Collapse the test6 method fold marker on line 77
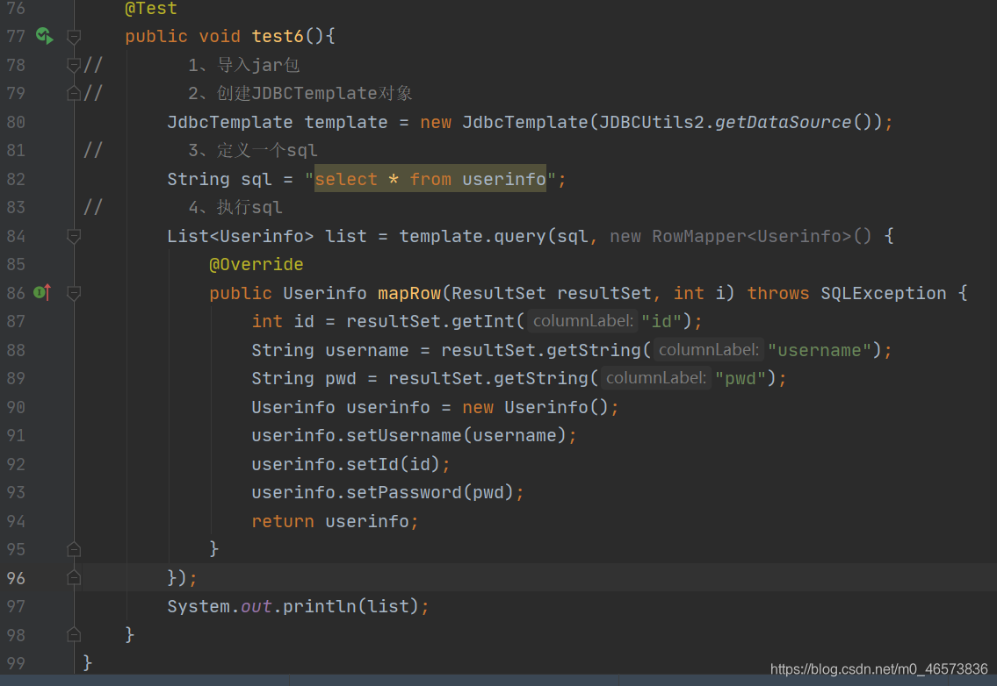The width and height of the screenshot is (997, 686). coord(74,37)
